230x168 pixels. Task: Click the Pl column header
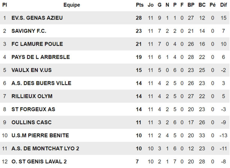[5, 5]
